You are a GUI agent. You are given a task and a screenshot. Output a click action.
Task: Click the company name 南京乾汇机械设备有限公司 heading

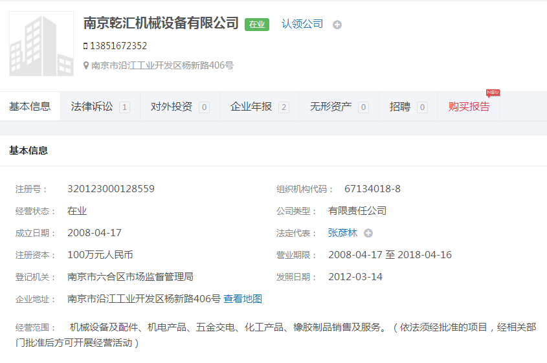click(161, 24)
